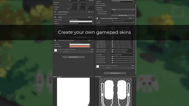Click left panel Add Component button
Image resolution: width=189 pixels, height=106 pixels.
pyautogui.click(x=74, y=57)
